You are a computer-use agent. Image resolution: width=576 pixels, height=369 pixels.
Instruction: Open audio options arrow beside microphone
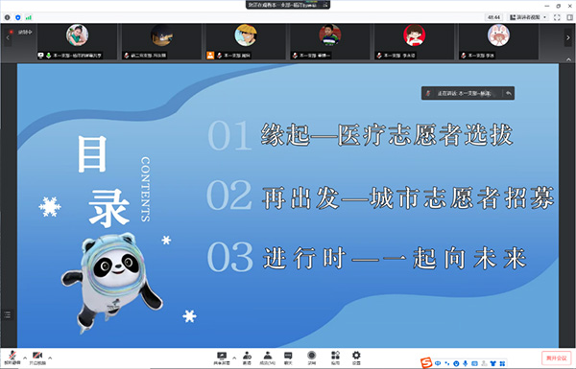pyautogui.click(x=25, y=357)
